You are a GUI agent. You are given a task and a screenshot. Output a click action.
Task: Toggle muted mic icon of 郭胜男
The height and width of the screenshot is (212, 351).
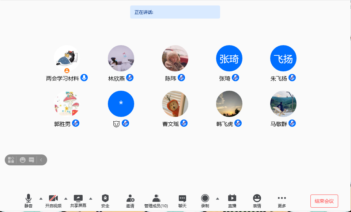pos(76,123)
